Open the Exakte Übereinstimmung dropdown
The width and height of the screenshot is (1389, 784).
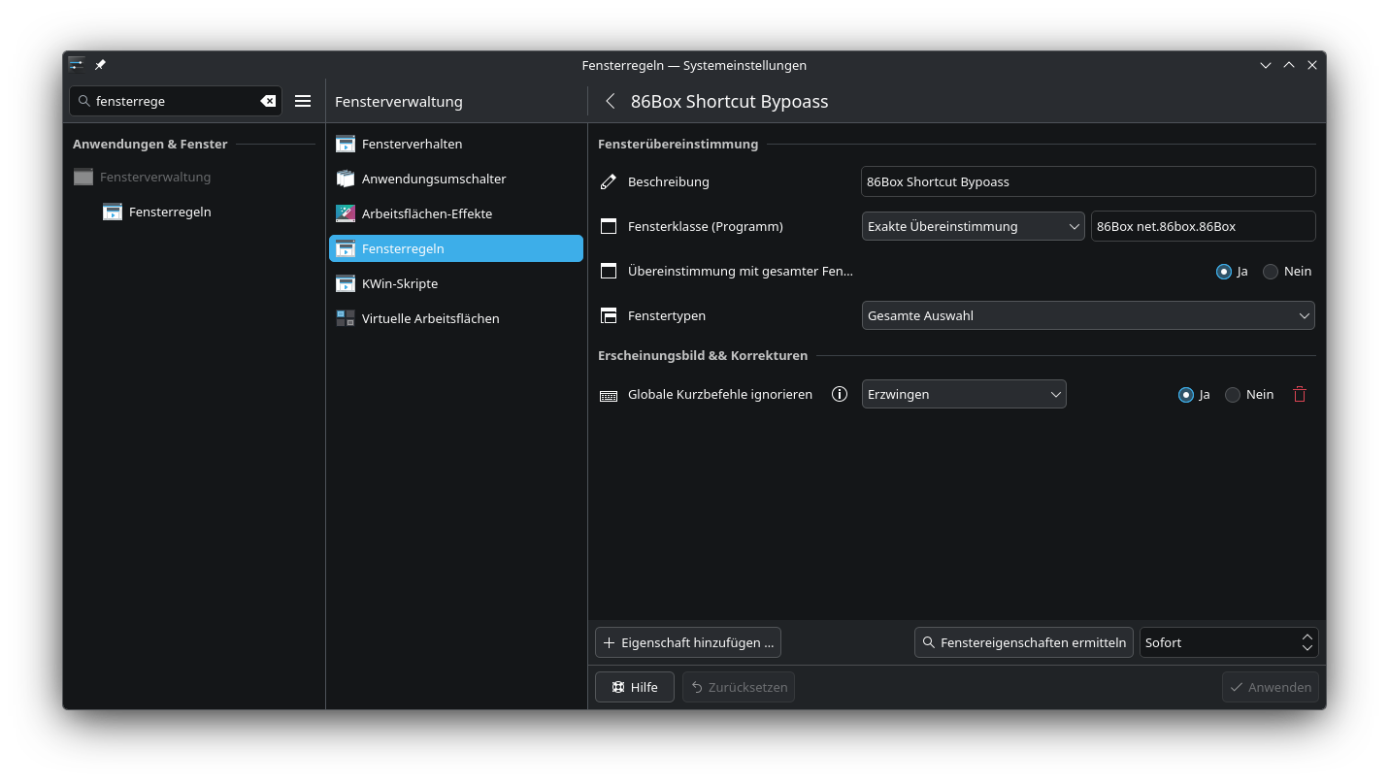tap(974, 226)
